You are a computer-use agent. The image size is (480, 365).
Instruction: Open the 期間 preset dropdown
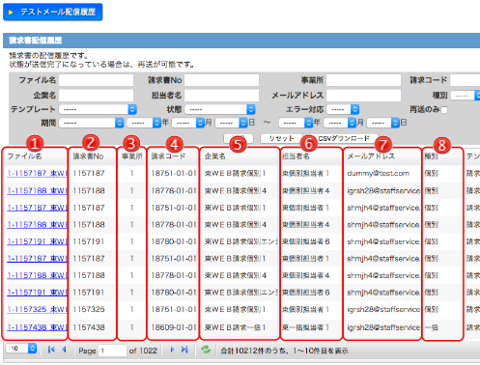(x=92, y=123)
